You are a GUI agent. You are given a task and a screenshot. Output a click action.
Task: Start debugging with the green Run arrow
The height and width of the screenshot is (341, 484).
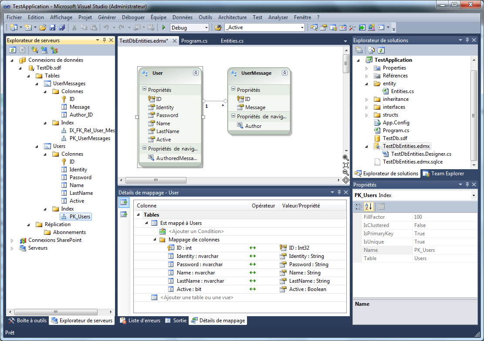pos(162,27)
